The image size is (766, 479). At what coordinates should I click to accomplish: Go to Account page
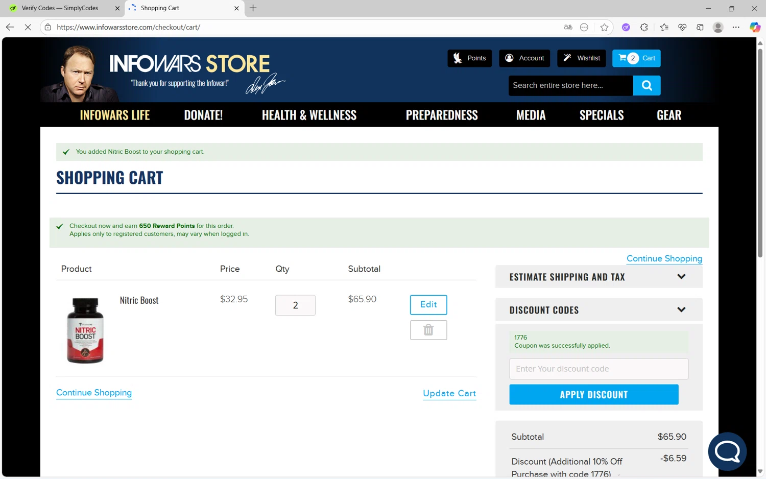click(524, 58)
